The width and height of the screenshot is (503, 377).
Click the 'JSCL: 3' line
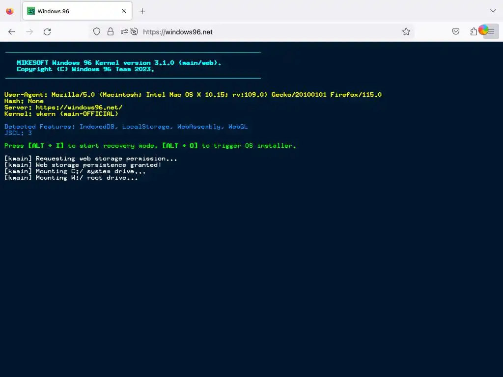(18, 133)
